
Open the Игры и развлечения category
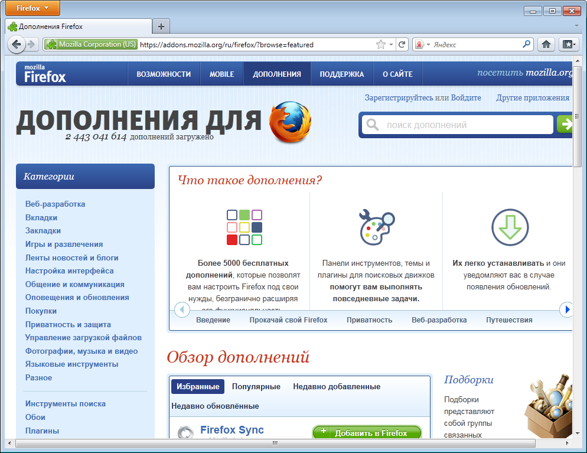point(64,244)
